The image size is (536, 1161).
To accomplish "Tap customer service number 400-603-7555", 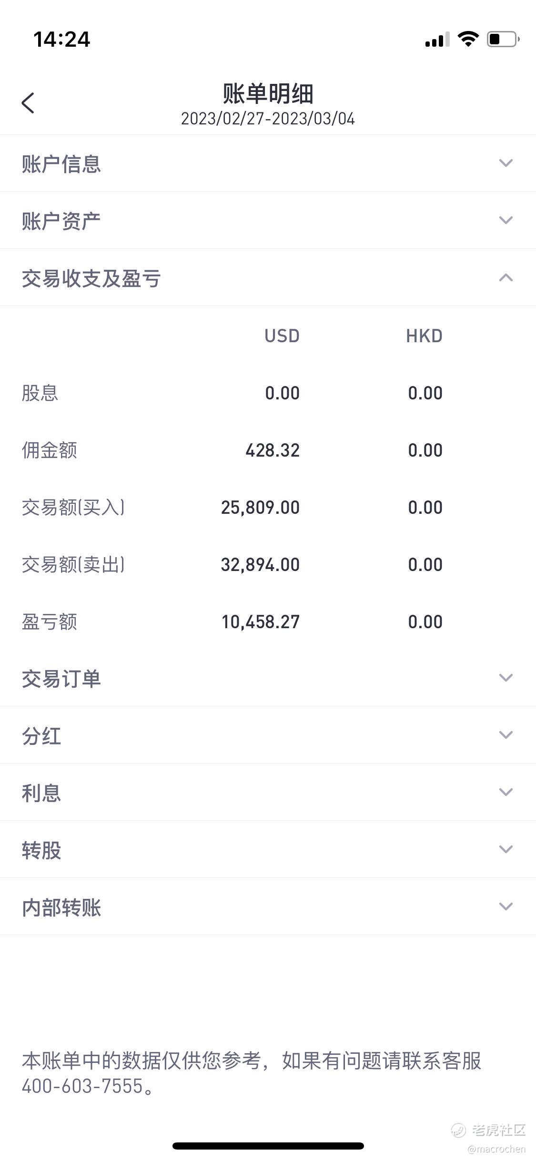I will [x=82, y=1086].
